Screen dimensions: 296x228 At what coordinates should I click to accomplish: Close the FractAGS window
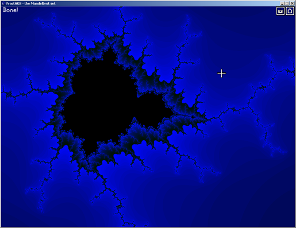pyautogui.click(x=292, y=3)
